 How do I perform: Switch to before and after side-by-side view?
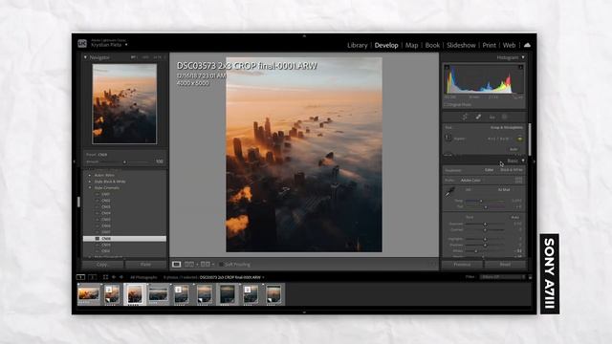[x=189, y=265]
